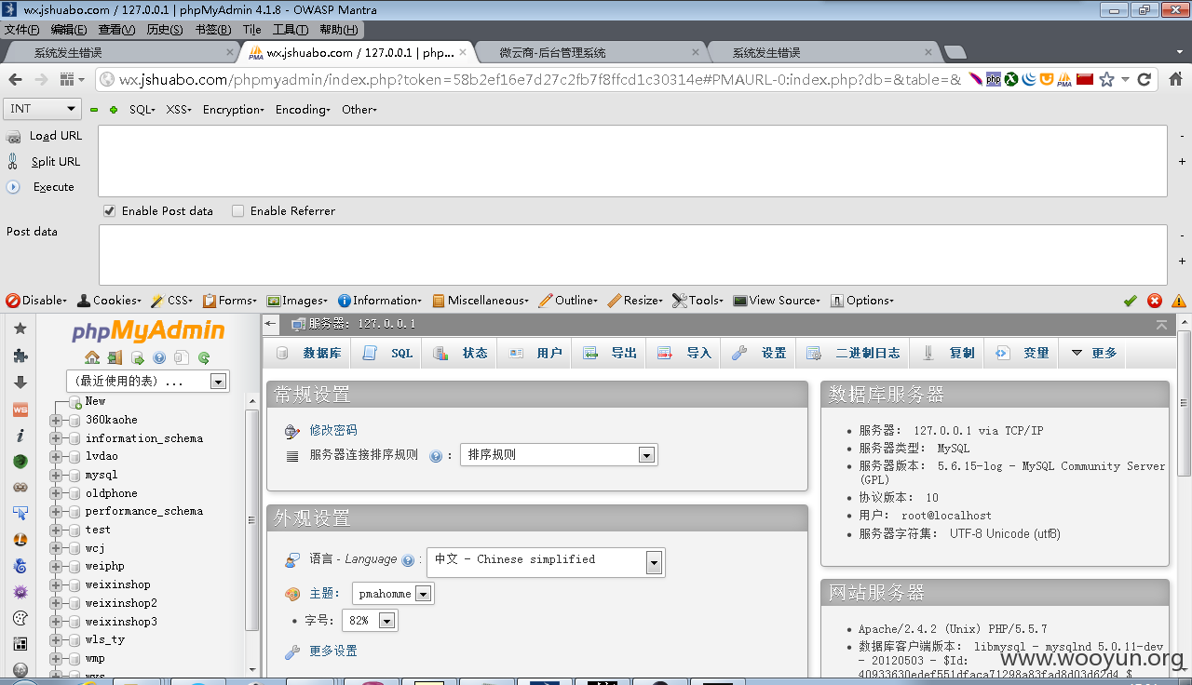Open the Language selection dropdown

tap(546, 561)
